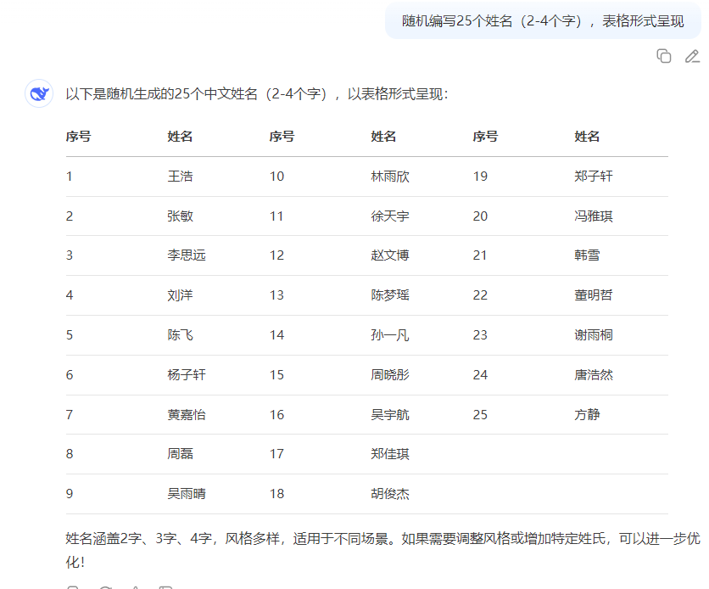Click the serial number cell 25
Screen dimensions: 709x589
coord(480,415)
